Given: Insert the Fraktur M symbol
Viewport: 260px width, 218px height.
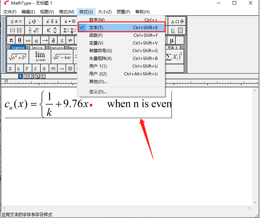Looking at the screenshot, I should pos(53,68).
